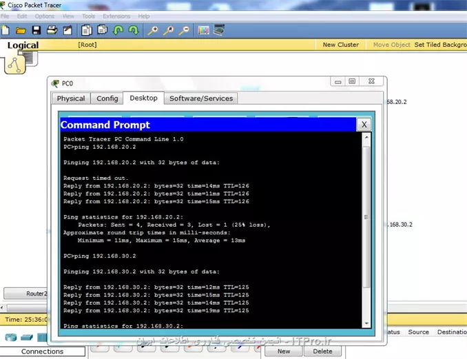Click the Router2 label bar

pyautogui.click(x=25, y=294)
